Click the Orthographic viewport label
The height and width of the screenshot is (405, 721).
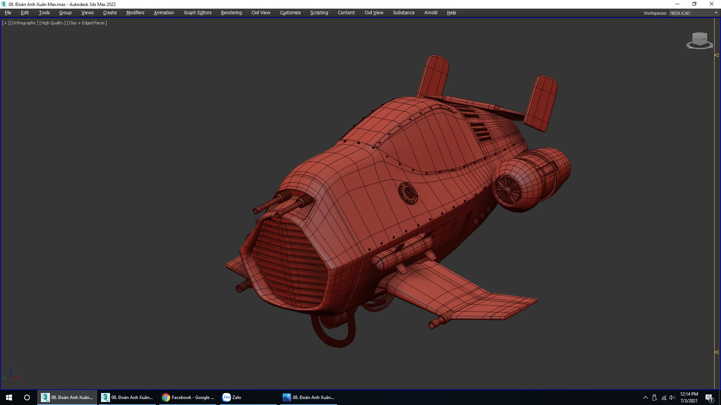(x=24, y=23)
